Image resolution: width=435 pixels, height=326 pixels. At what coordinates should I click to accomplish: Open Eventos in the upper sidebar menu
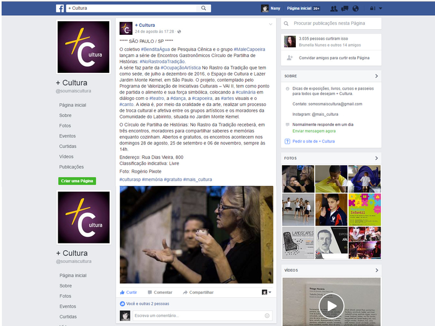click(x=67, y=136)
